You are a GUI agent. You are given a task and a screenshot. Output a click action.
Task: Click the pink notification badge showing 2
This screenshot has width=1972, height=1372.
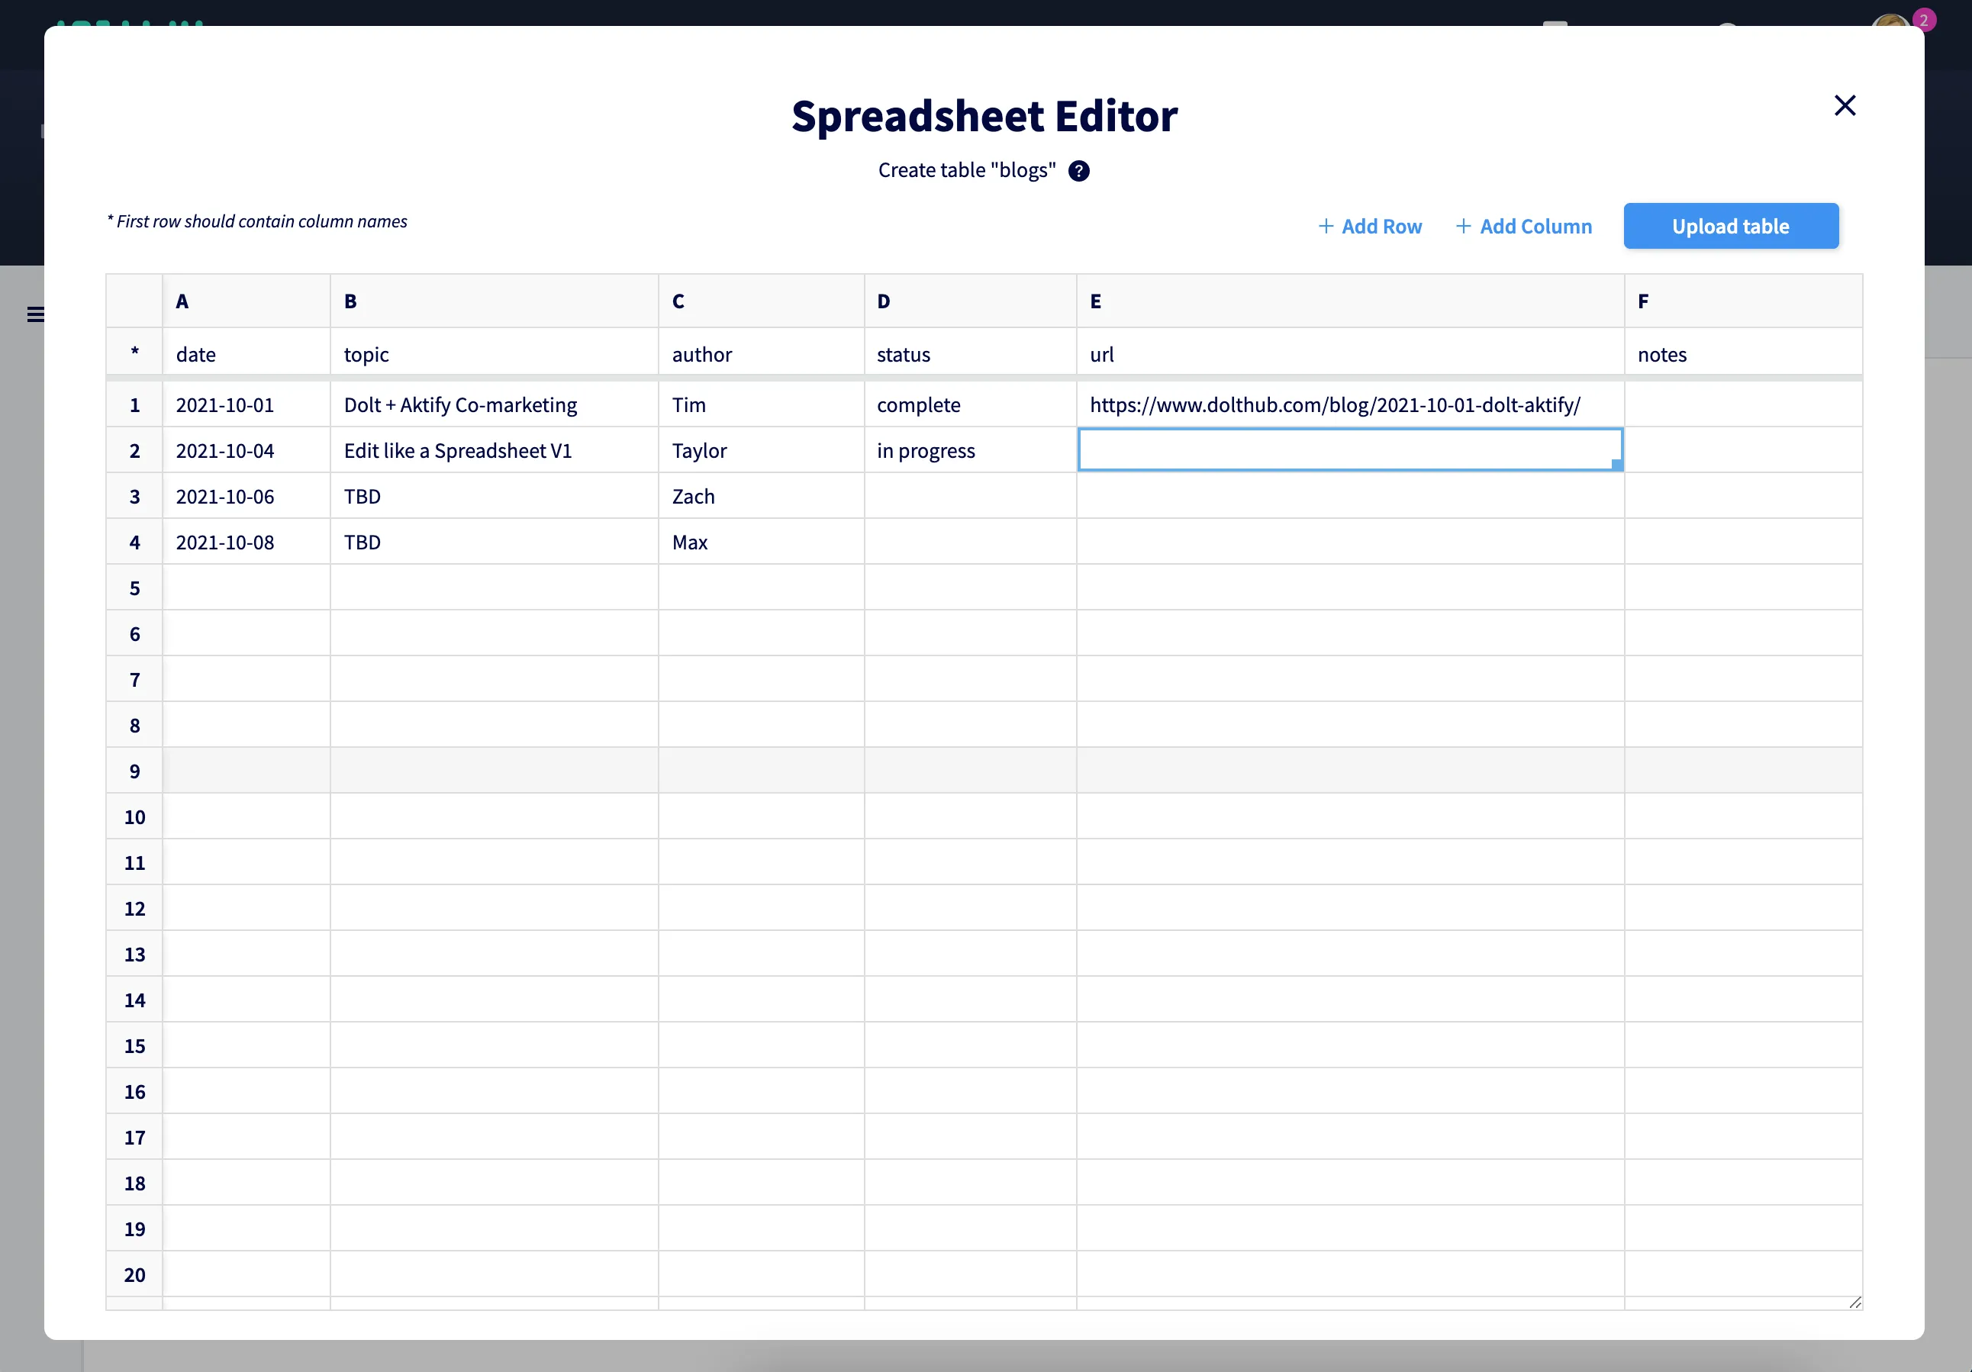click(x=1924, y=19)
